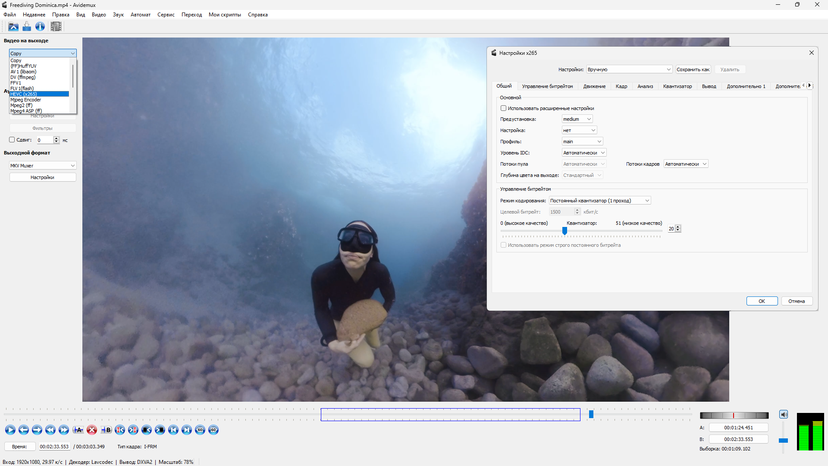Start video playback with Play button
Viewport: 828px width, 466px height.
[10, 430]
